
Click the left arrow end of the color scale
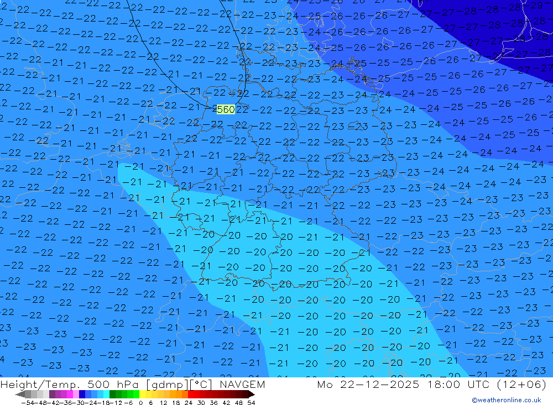pyautogui.click(x=20, y=395)
